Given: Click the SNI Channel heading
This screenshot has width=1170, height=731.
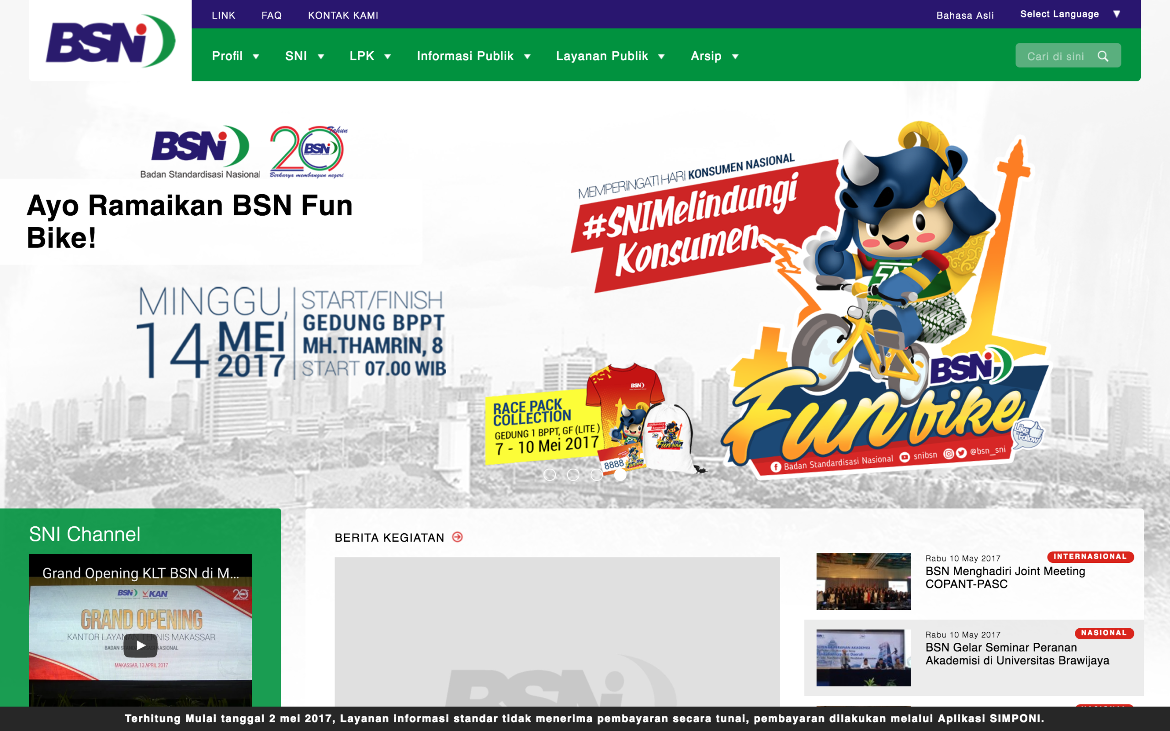Looking at the screenshot, I should (85, 534).
